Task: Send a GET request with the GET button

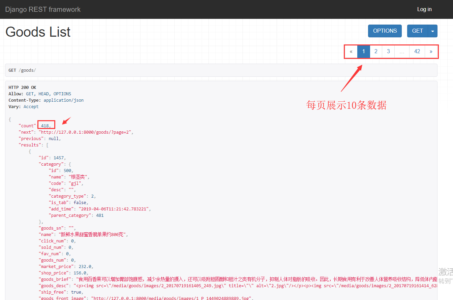Action: 418,31
